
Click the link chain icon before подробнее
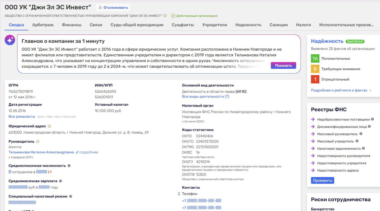[x=77, y=152]
